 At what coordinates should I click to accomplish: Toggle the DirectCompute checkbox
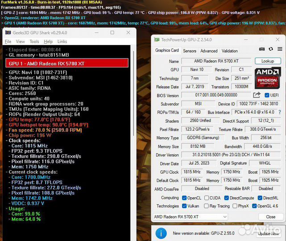(227, 198)
